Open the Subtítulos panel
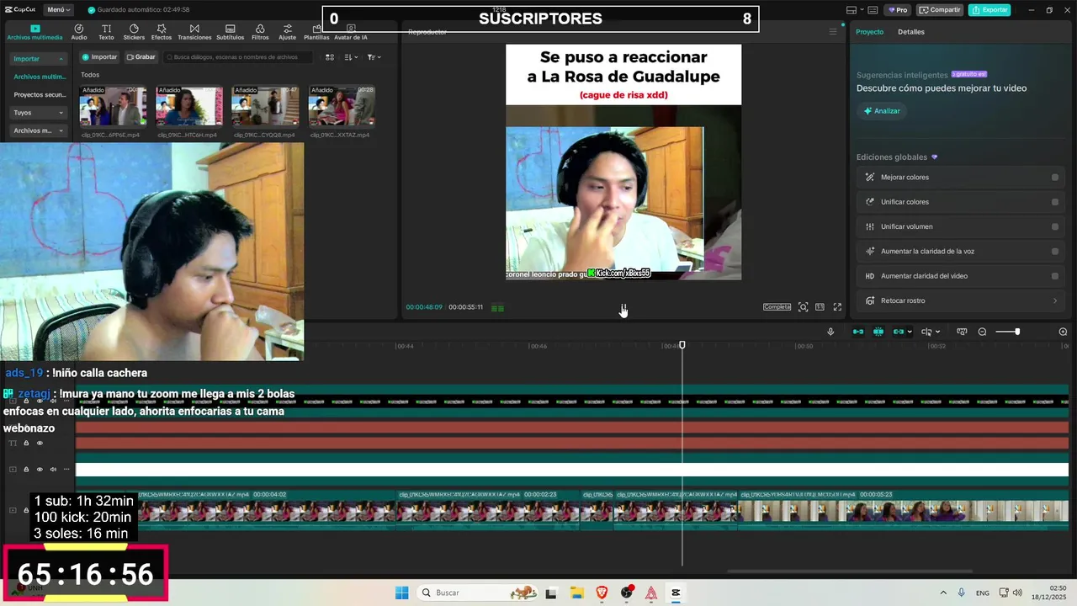 [230, 32]
